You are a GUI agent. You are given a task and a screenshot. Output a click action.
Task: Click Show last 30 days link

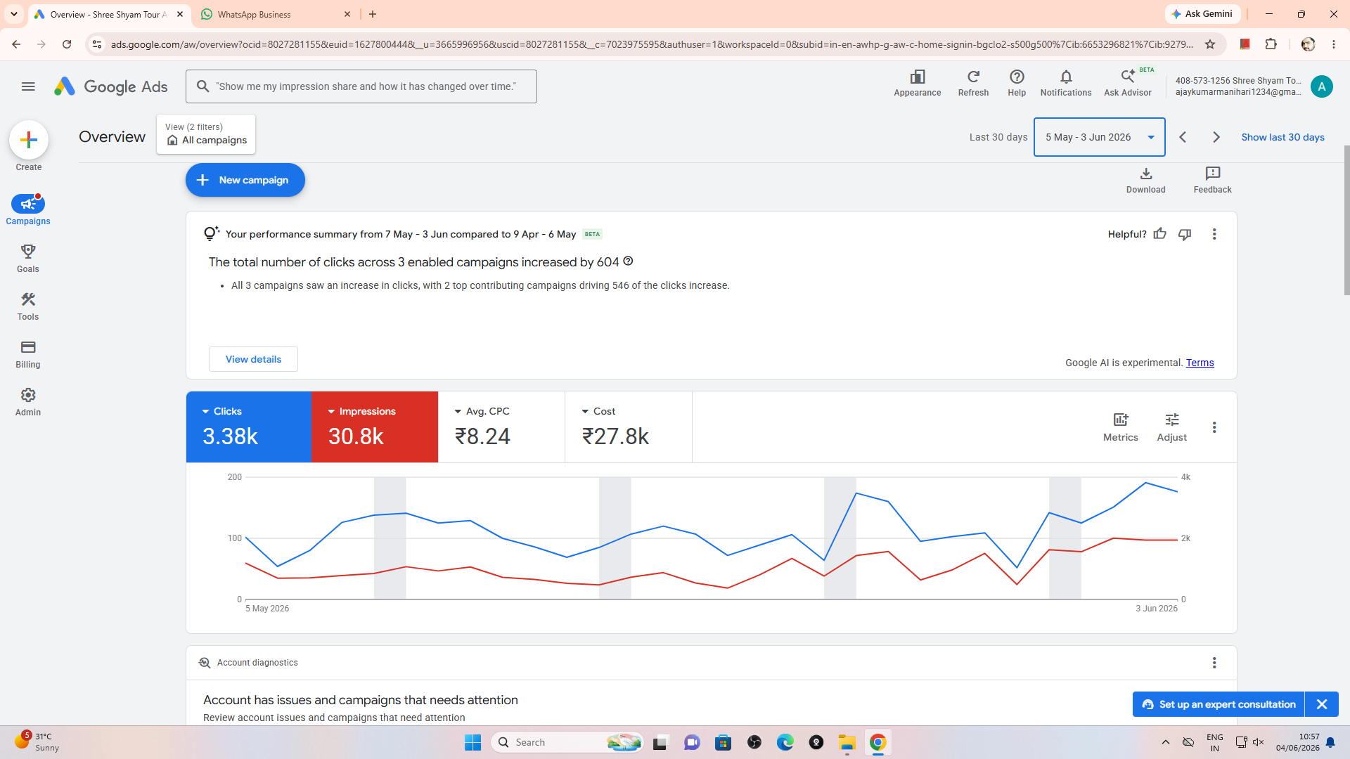(x=1282, y=137)
